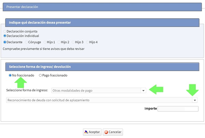Select Cónyuge radio option
The height and width of the screenshot is (138, 205).
pos(26,42)
